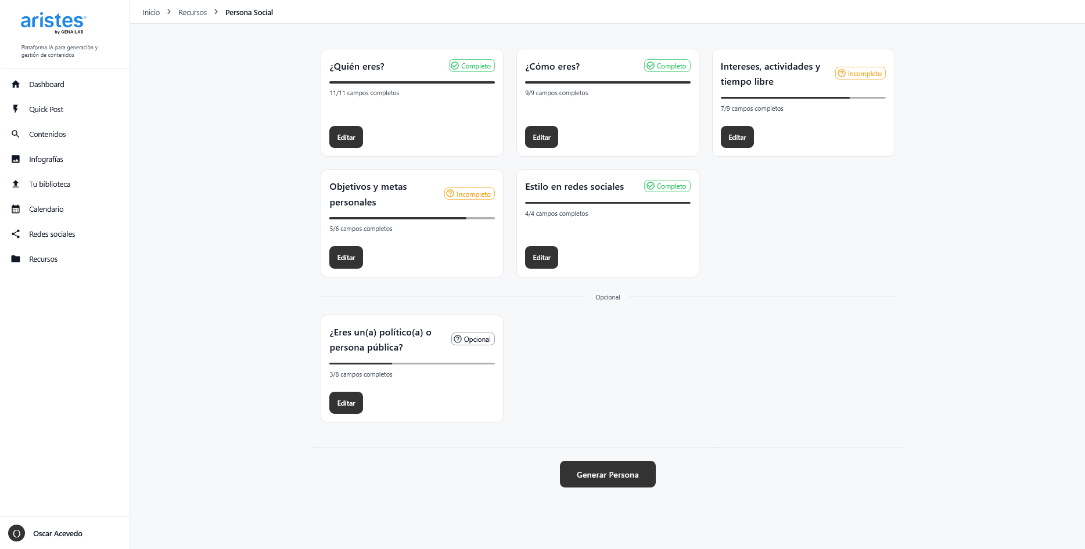
Task: Edit the ¿Quién eres? section
Action: (x=346, y=137)
